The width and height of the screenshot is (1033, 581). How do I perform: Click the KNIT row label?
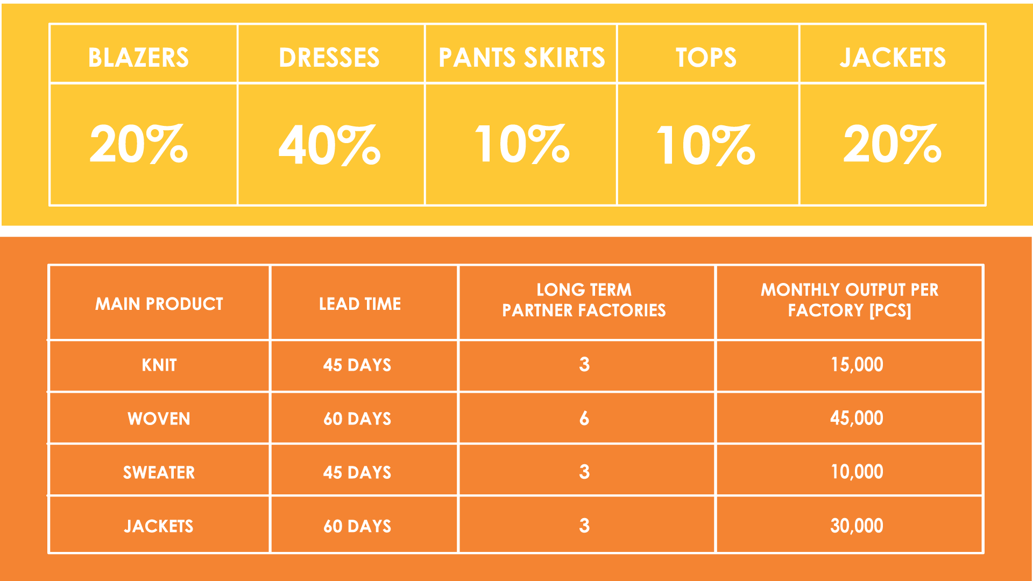point(159,365)
